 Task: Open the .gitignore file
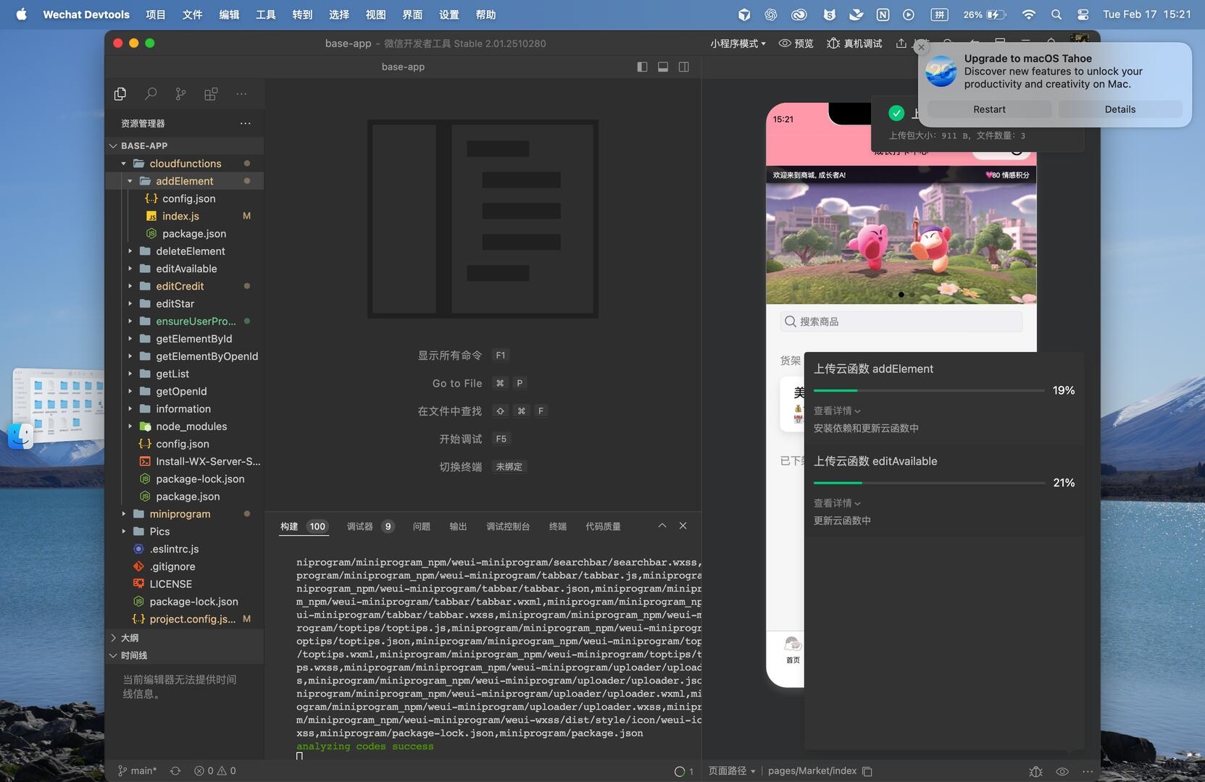pyautogui.click(x=172, y=566)
